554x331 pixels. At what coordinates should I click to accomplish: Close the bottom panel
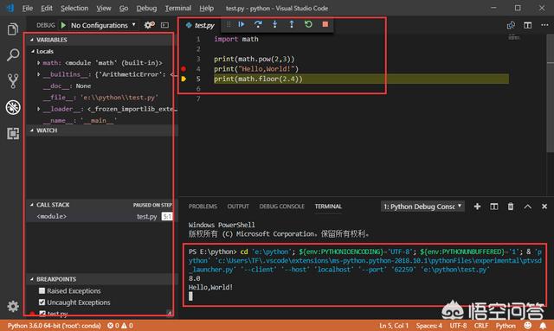tap(544, 207)
